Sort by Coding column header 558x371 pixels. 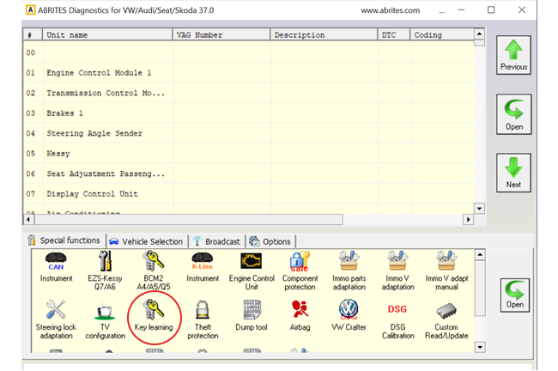click(x=442, y=35)
